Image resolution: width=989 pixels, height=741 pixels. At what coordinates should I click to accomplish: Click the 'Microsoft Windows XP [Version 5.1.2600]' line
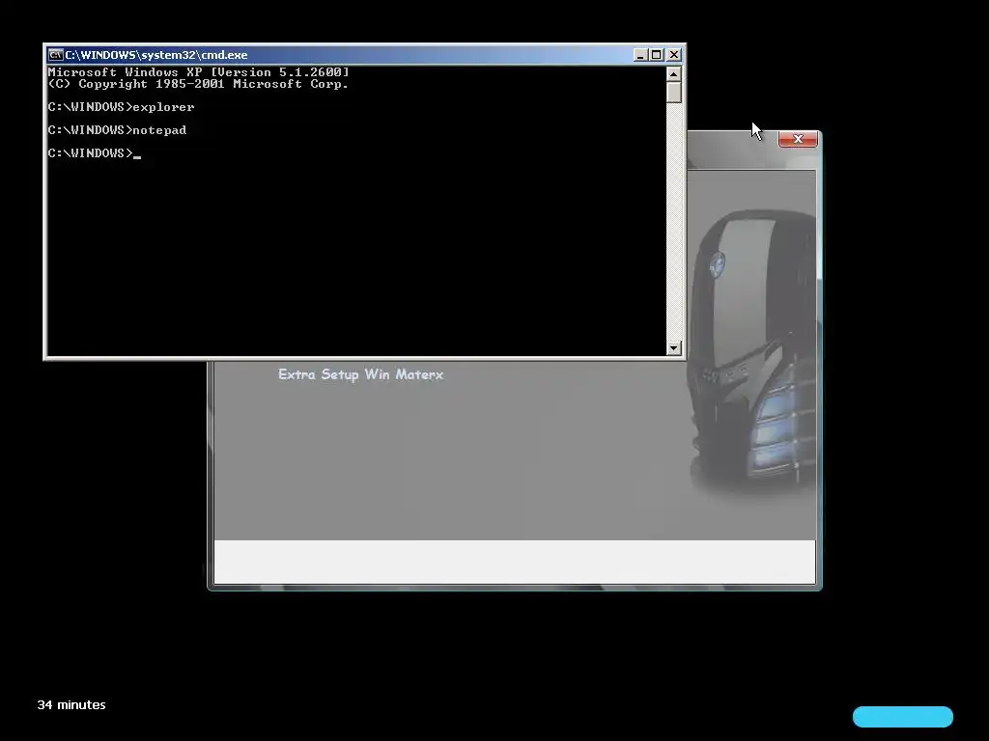coord(198,71)
